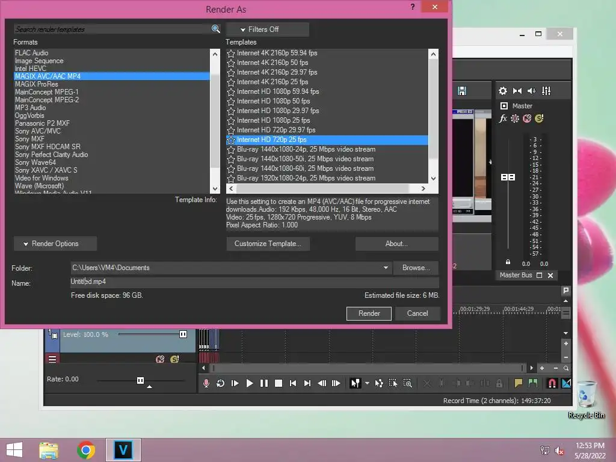
Task: Open mixing console sliders icon
Action: click(x=546, y=91)
